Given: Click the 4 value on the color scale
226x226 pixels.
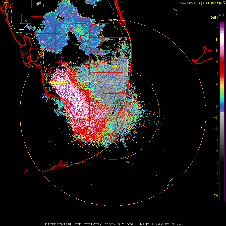Looking at the screenshot, I should 217,62.
